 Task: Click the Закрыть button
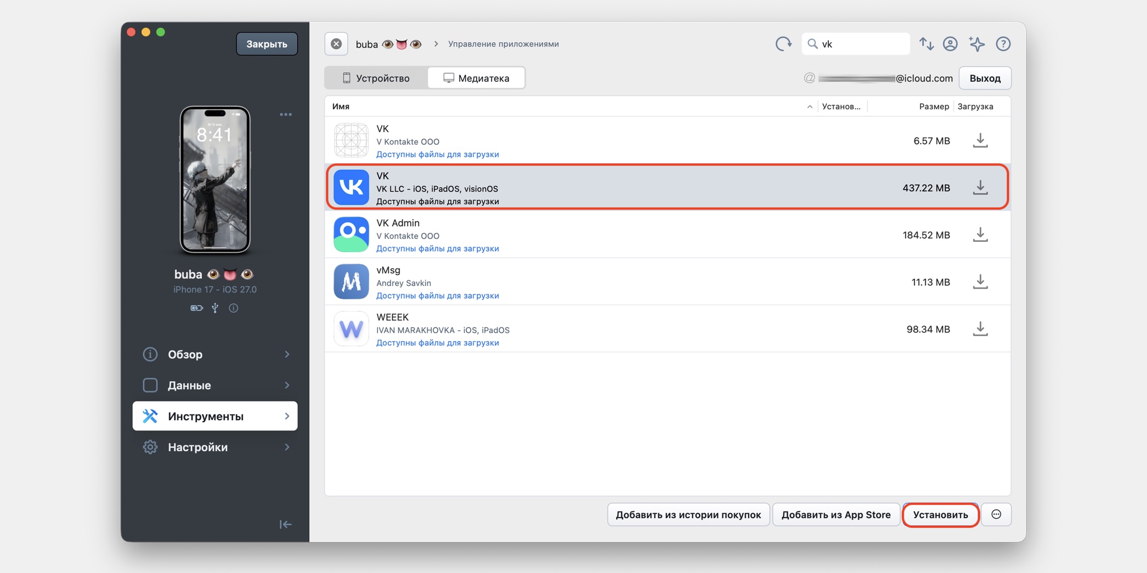coord(267,44)
